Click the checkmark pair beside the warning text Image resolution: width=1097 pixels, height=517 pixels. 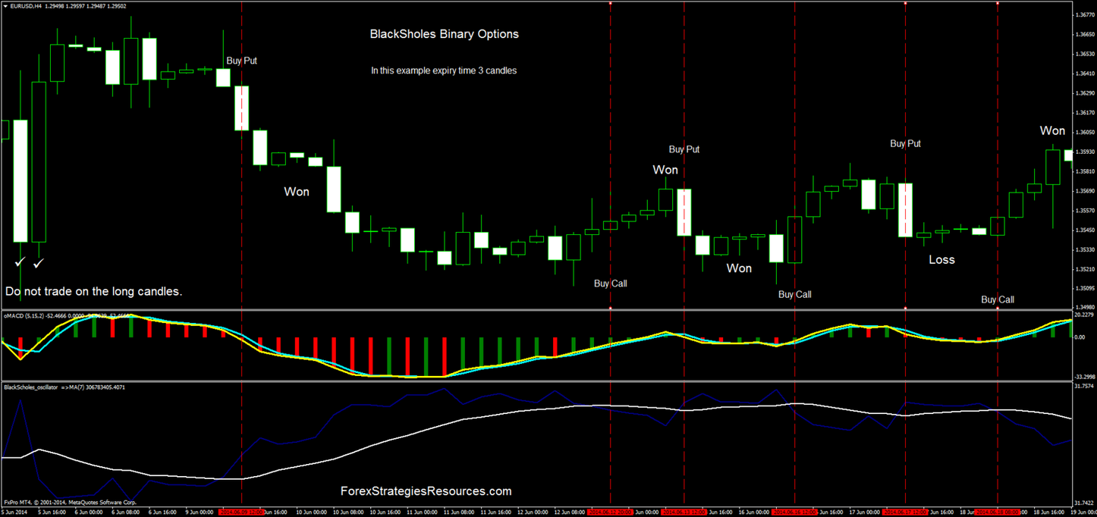click(29, 262)
